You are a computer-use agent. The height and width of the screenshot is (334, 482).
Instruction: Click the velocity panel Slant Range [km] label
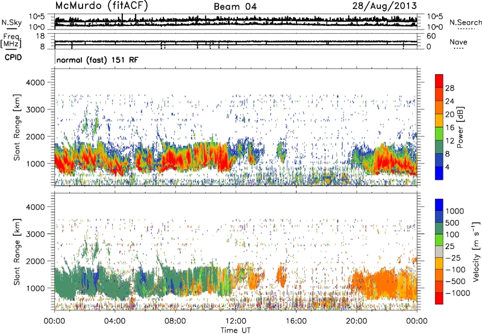pyautogui.click(x=17, y=251)
